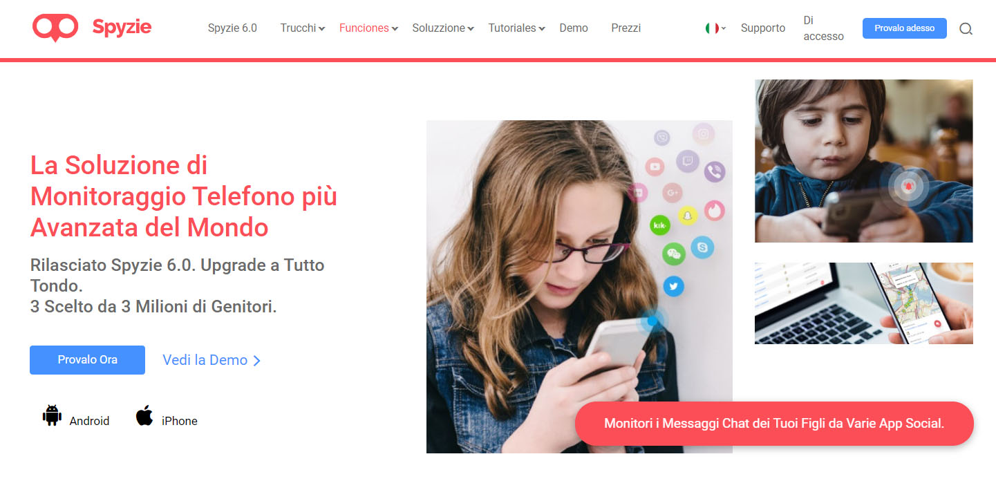Open the laptop and phone map thumbnail
The width and height of the screenshot is (996, 481).
(x=863, y=303)
